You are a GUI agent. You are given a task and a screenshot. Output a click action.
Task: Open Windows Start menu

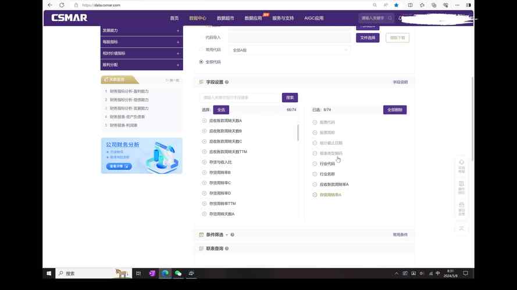tap(49, 273)
